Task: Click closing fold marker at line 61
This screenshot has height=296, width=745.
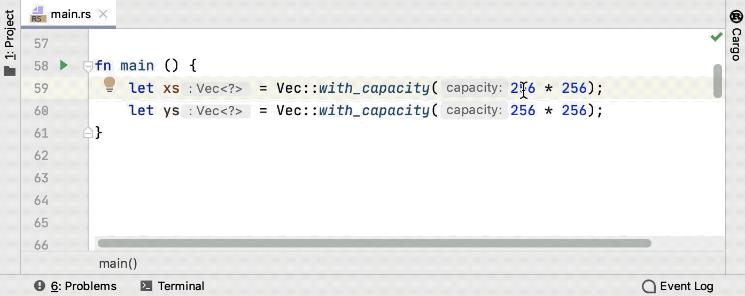Action: 89,133
